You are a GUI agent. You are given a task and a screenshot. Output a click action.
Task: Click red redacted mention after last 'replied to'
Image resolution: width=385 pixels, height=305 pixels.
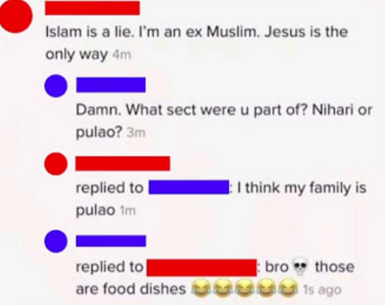pos(202,267)
